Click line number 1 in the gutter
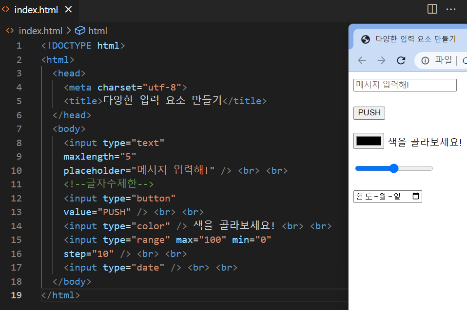This screenshot has width=467, height=310. tap(19, 46)
